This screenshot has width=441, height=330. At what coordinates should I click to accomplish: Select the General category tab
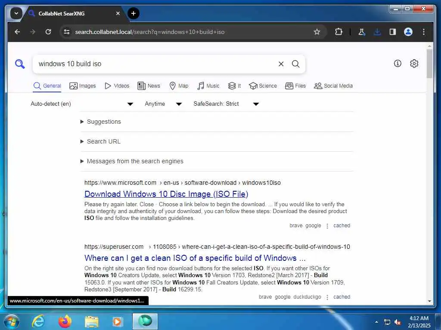point(47,86)
